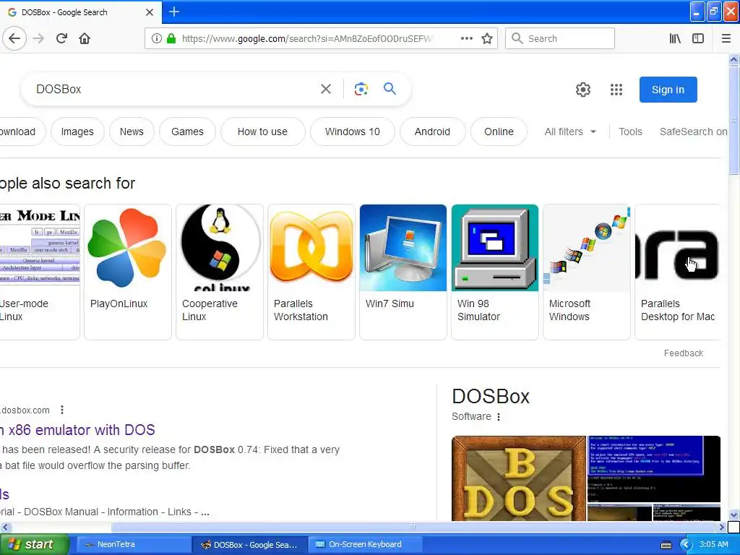Open Google quick settings gear
Viewport: 740px width, 555px height.
pyautogui.click(x=583, y=89)
